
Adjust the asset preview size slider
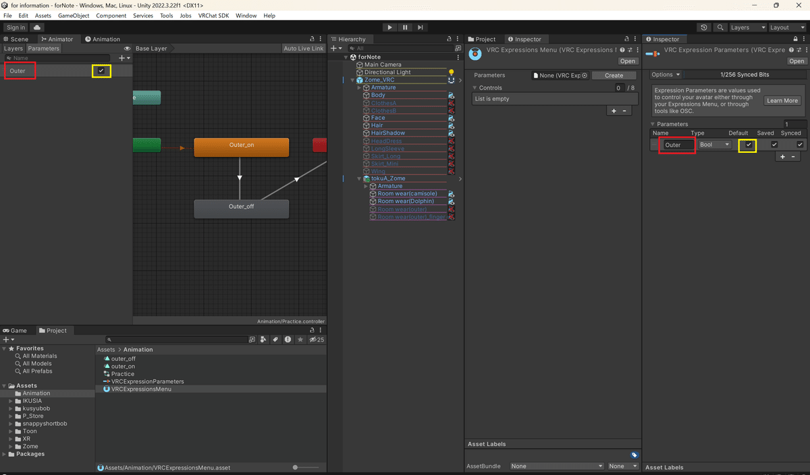[x=295, y=466]
